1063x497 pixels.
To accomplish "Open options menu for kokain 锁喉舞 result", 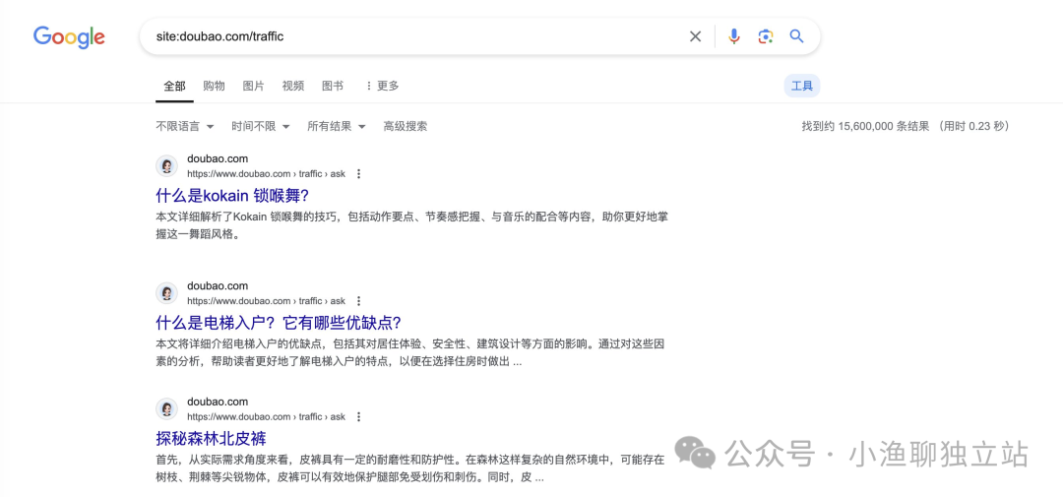I will [358, 174].
